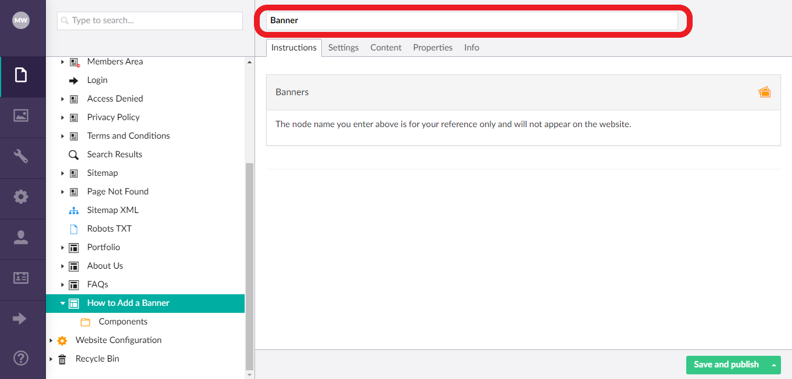Click the Members Area page icon
The width and height of the screenshot is (792, 379).
click(74, 62)
